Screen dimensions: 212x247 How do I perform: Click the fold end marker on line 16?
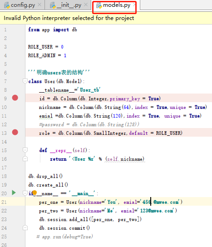click(25, 158)
